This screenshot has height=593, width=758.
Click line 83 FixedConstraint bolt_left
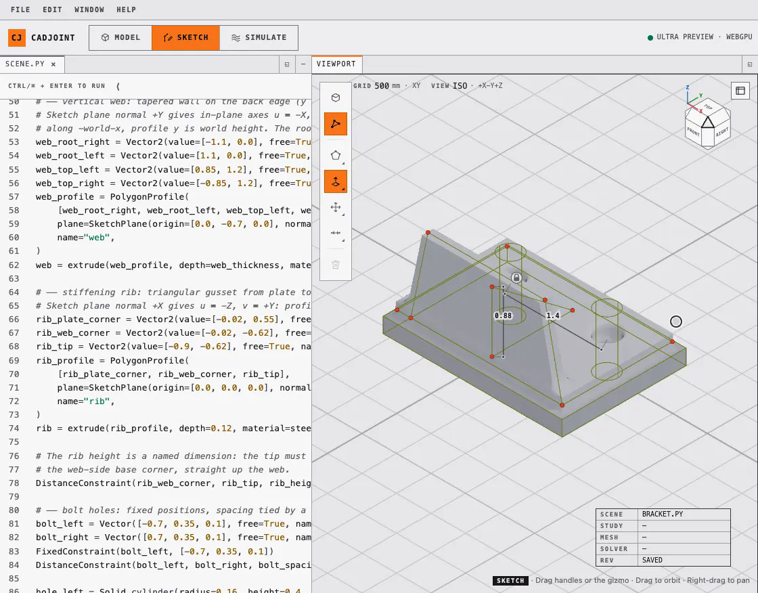tap(155, 551)
